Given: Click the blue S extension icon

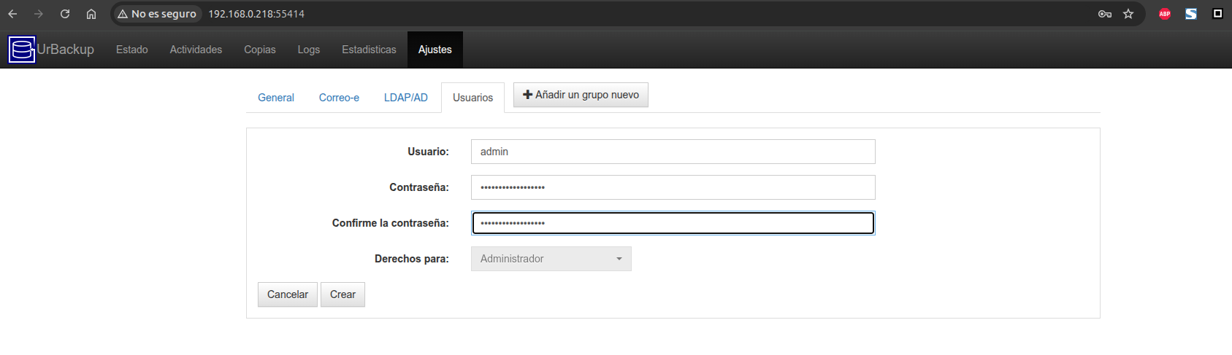Looking at the screenshot, I should pyautogui.click(x=1191, y=14).
